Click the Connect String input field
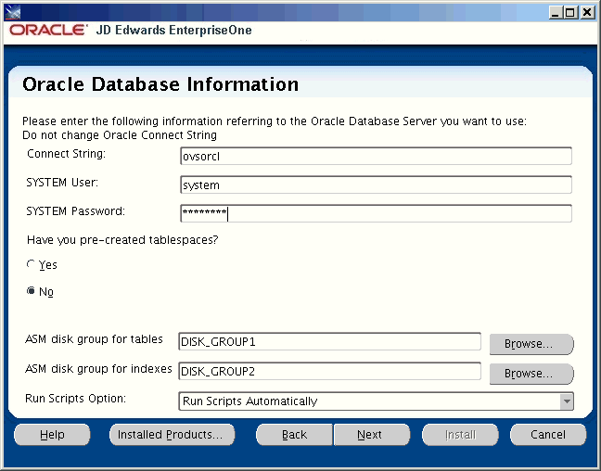The height and width of the screenshot is (471, 601). (x=376, y=156)
